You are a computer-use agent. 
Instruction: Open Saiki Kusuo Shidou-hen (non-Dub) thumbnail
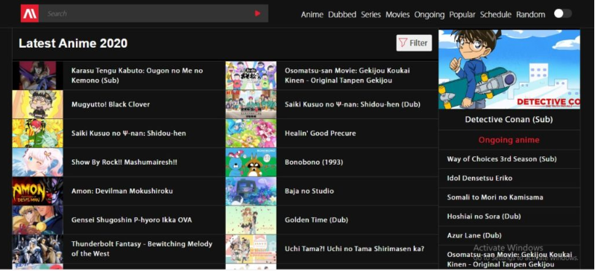(x=37, y=133)
